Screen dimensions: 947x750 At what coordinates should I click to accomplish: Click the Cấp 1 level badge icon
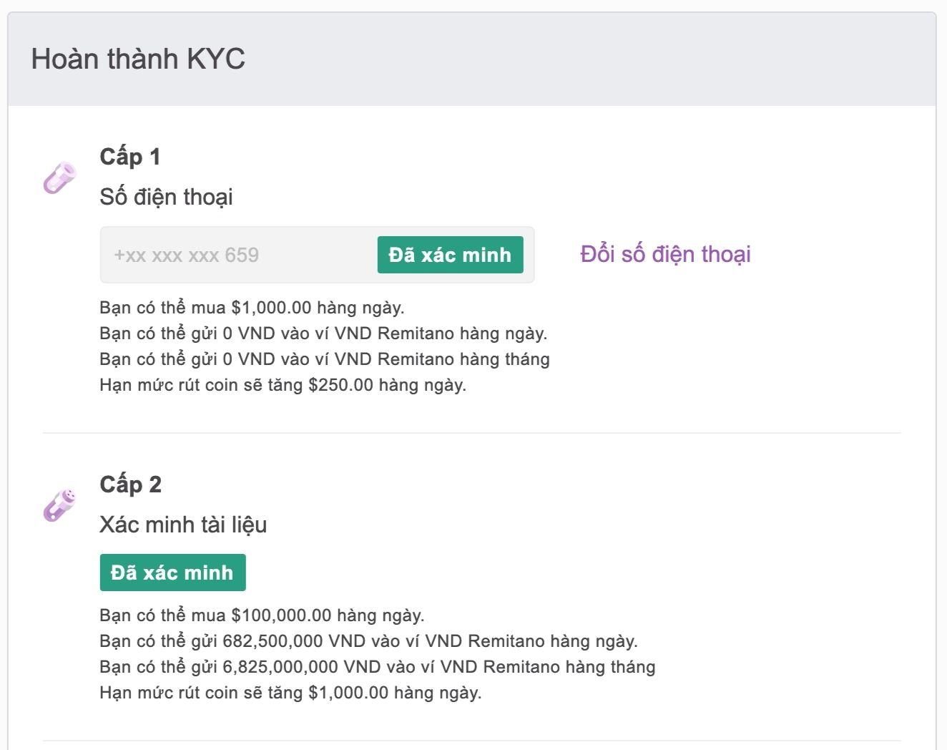click(59, 177)
